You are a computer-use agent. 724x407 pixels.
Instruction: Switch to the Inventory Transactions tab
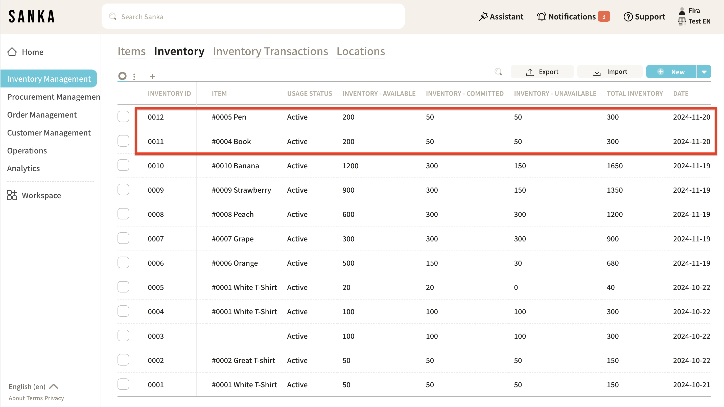[x=270, y=51]
